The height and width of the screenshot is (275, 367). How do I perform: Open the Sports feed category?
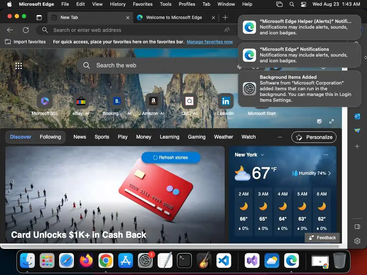(x=102, y=137)
